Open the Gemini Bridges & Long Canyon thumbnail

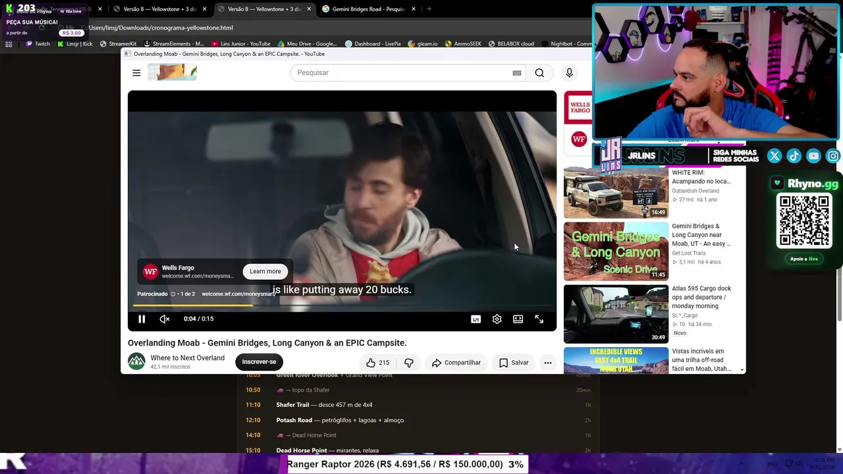click(616, 251)
